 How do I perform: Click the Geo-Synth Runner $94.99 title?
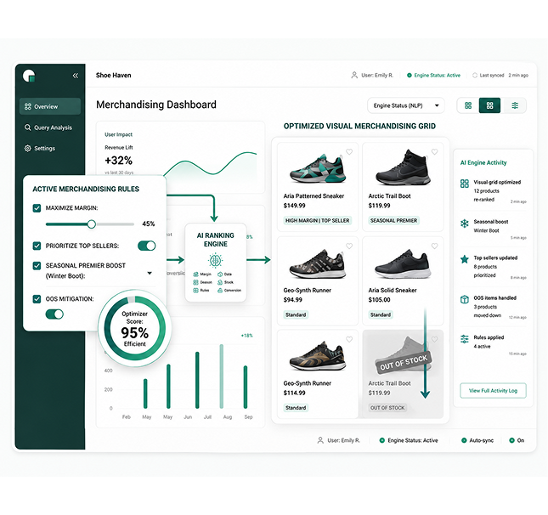click(308, 290)
